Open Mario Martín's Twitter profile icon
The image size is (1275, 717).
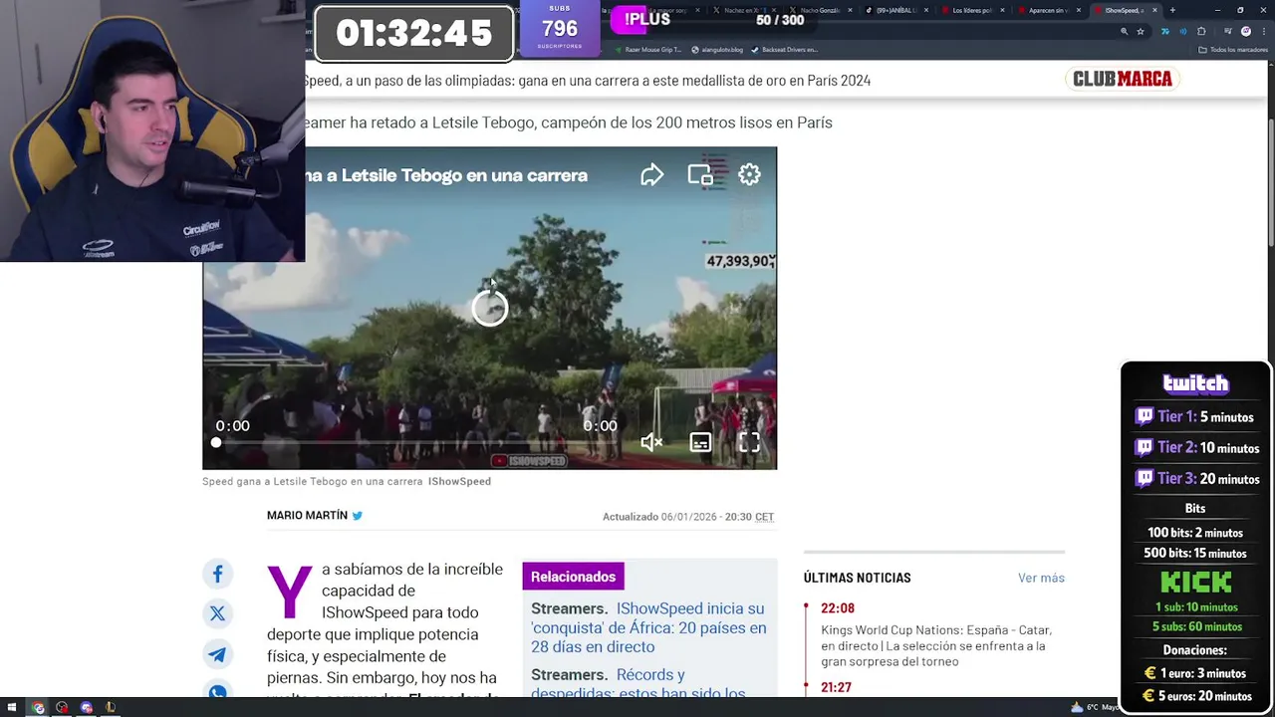(x=358, y=516)
